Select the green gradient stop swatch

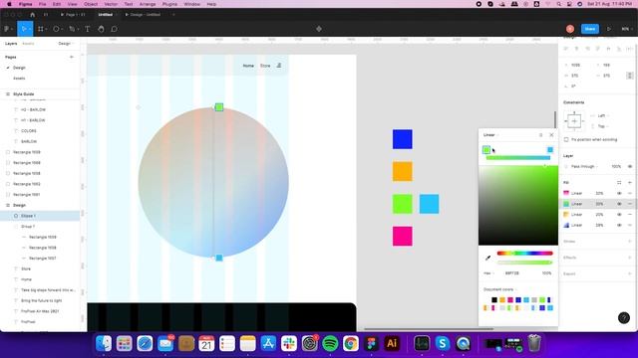tap(486, 150)
